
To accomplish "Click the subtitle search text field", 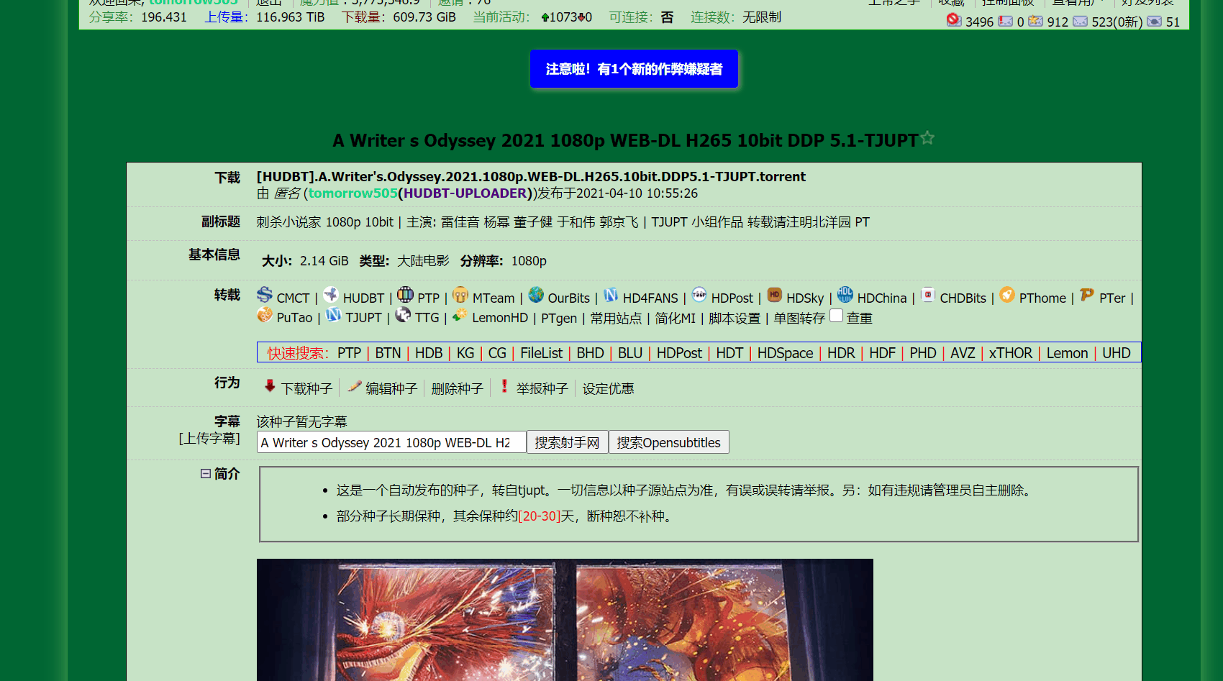I will pos(391,442).
